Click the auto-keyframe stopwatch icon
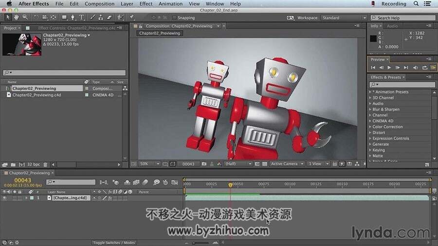 [x=165, y=182]
